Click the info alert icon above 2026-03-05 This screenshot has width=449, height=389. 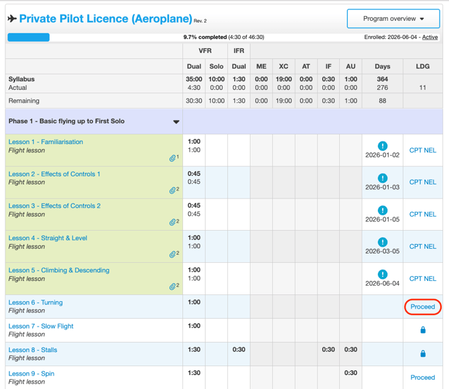click(x=383, y=242)
